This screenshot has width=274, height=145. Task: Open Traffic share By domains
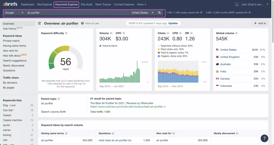pyautogui.click(x=10, y=83)
